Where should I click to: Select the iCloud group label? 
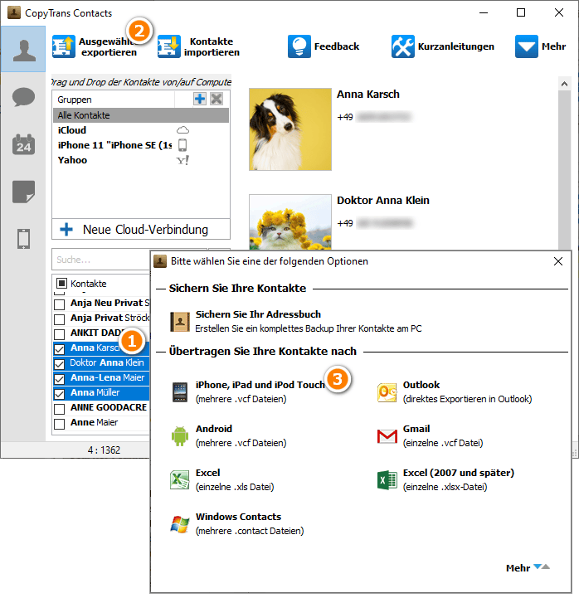click(x=72, y=130)
